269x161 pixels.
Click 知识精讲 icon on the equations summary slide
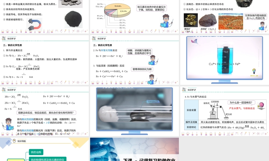(x=3, y=89)
